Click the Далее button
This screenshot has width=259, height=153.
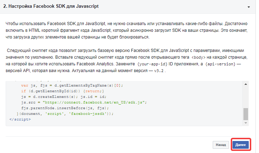pos(240,145)
